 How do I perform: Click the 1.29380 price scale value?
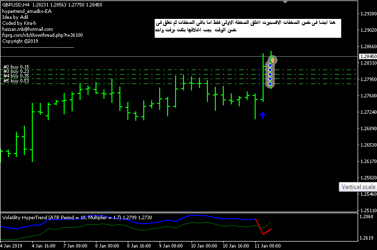coord(367,14)
